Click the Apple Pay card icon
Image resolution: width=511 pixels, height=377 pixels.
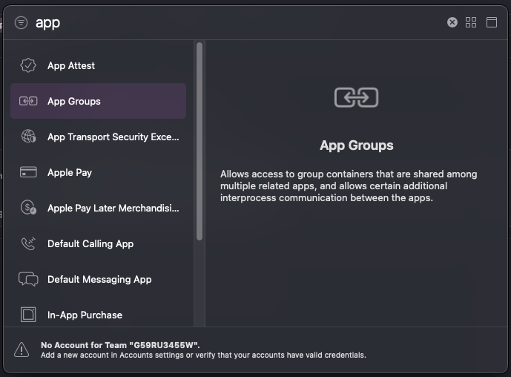(x=28, y=172)
